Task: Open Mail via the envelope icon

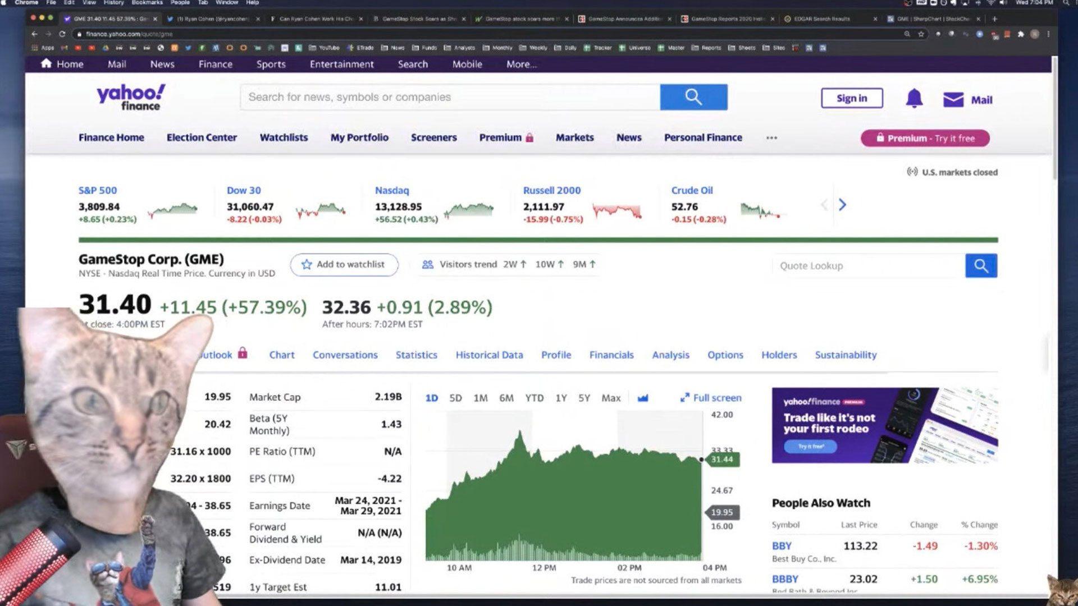Action: (953, 100)
